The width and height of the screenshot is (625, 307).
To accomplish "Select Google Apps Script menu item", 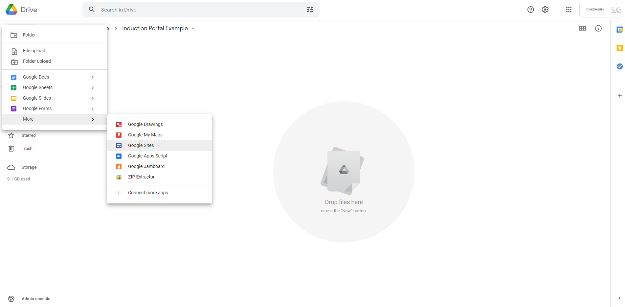I will (160, 156).
